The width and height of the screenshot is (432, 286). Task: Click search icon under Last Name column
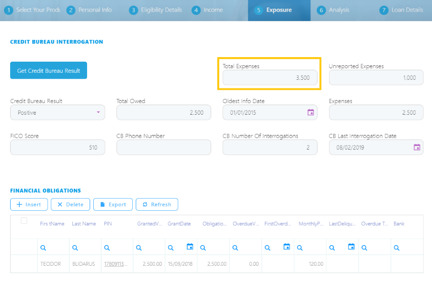[75, 248]
